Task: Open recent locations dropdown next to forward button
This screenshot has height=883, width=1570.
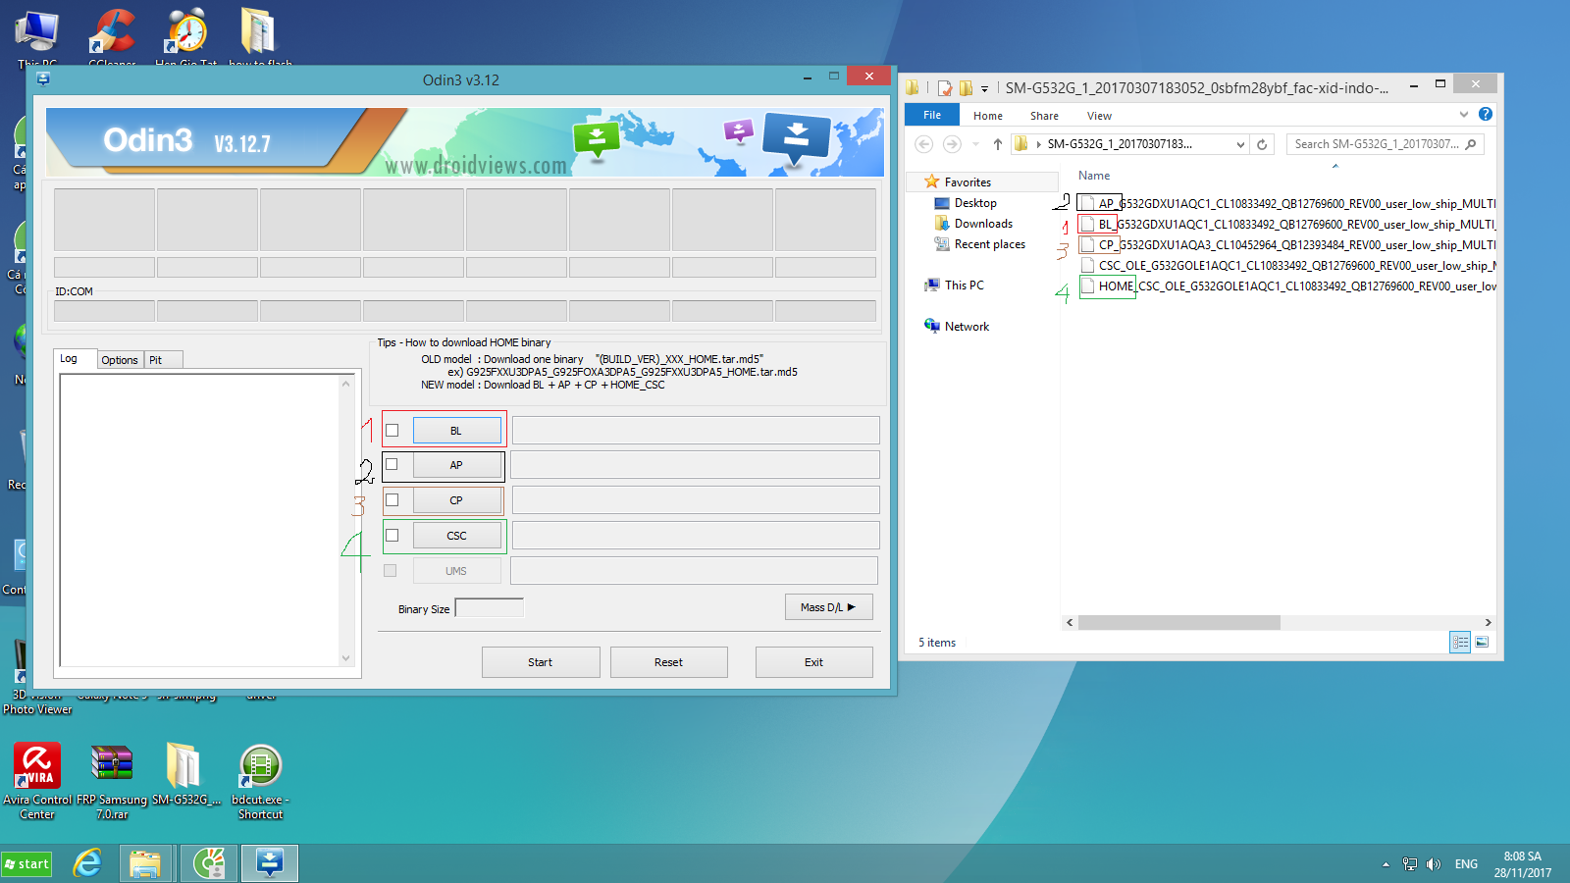Action: click(974, 143)
